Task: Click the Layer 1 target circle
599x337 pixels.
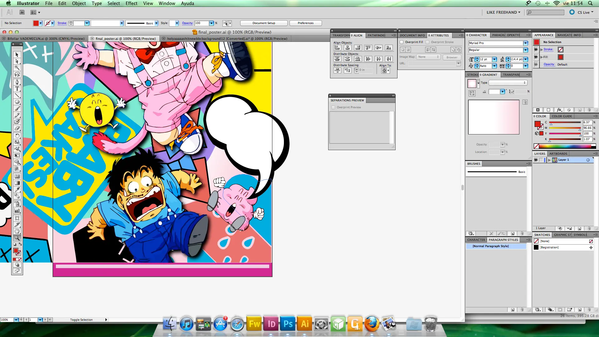Action: click(588, 160)
